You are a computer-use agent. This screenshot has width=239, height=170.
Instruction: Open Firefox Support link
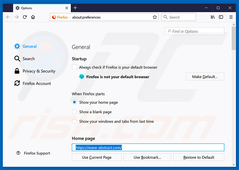[x=37, y=153]
